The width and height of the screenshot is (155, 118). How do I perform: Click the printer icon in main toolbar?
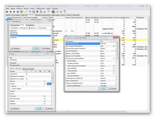point(44,12)
